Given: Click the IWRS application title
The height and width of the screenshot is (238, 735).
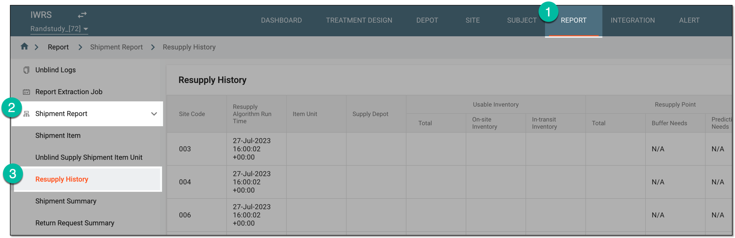Looking at the screenshot, I should pyautogui.click(x=41, y=15).
